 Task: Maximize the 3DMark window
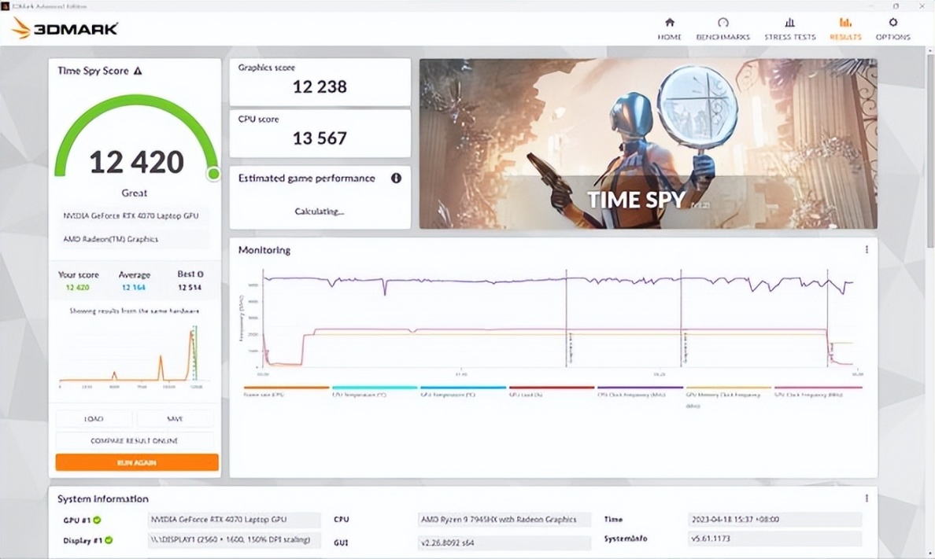click(x=896, y=6)
